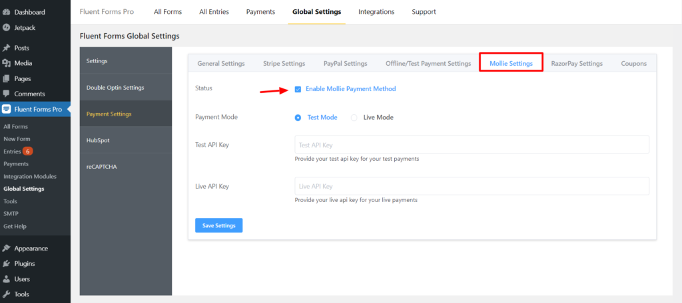682x303 pixels.
Task: Click New Form in sidebar submenu
Action: pyautogui.click(x=17, y=139)
